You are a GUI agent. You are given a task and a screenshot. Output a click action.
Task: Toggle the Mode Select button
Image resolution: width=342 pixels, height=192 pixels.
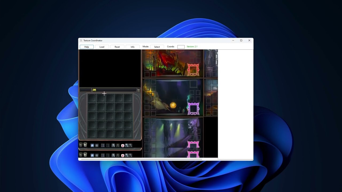point(157,47)
